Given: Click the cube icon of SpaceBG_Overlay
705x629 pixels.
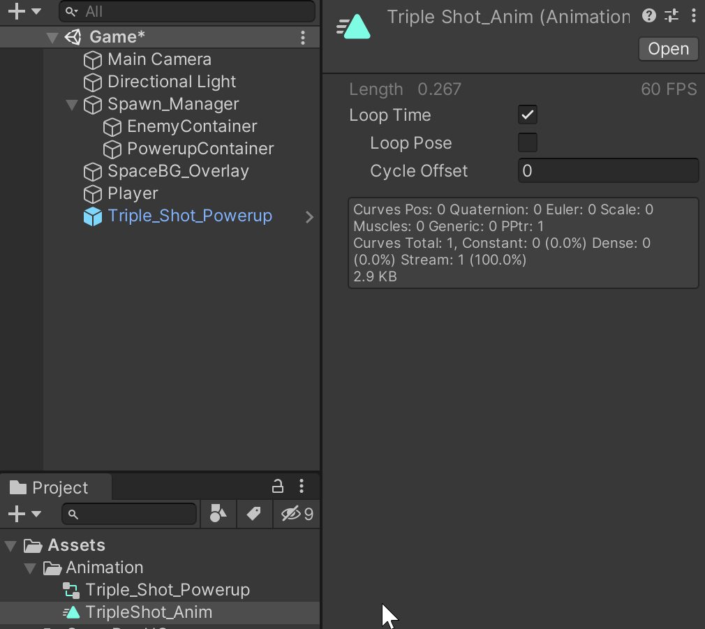Looking at the screenshot, I should pos(93,172).
